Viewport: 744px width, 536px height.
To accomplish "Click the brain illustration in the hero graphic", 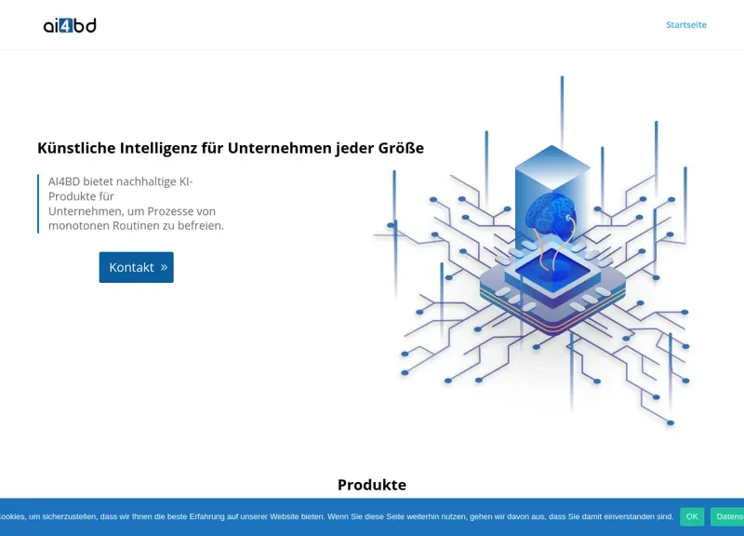I will pyautogui.click(x=549, y=215).
